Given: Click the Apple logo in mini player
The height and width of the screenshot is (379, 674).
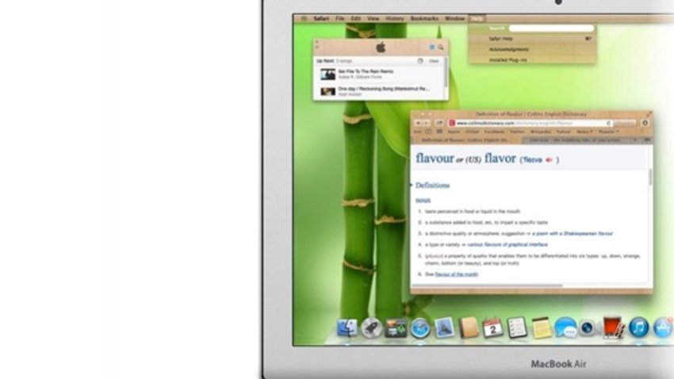Looking at the screenshot, I should click(381, 48).
